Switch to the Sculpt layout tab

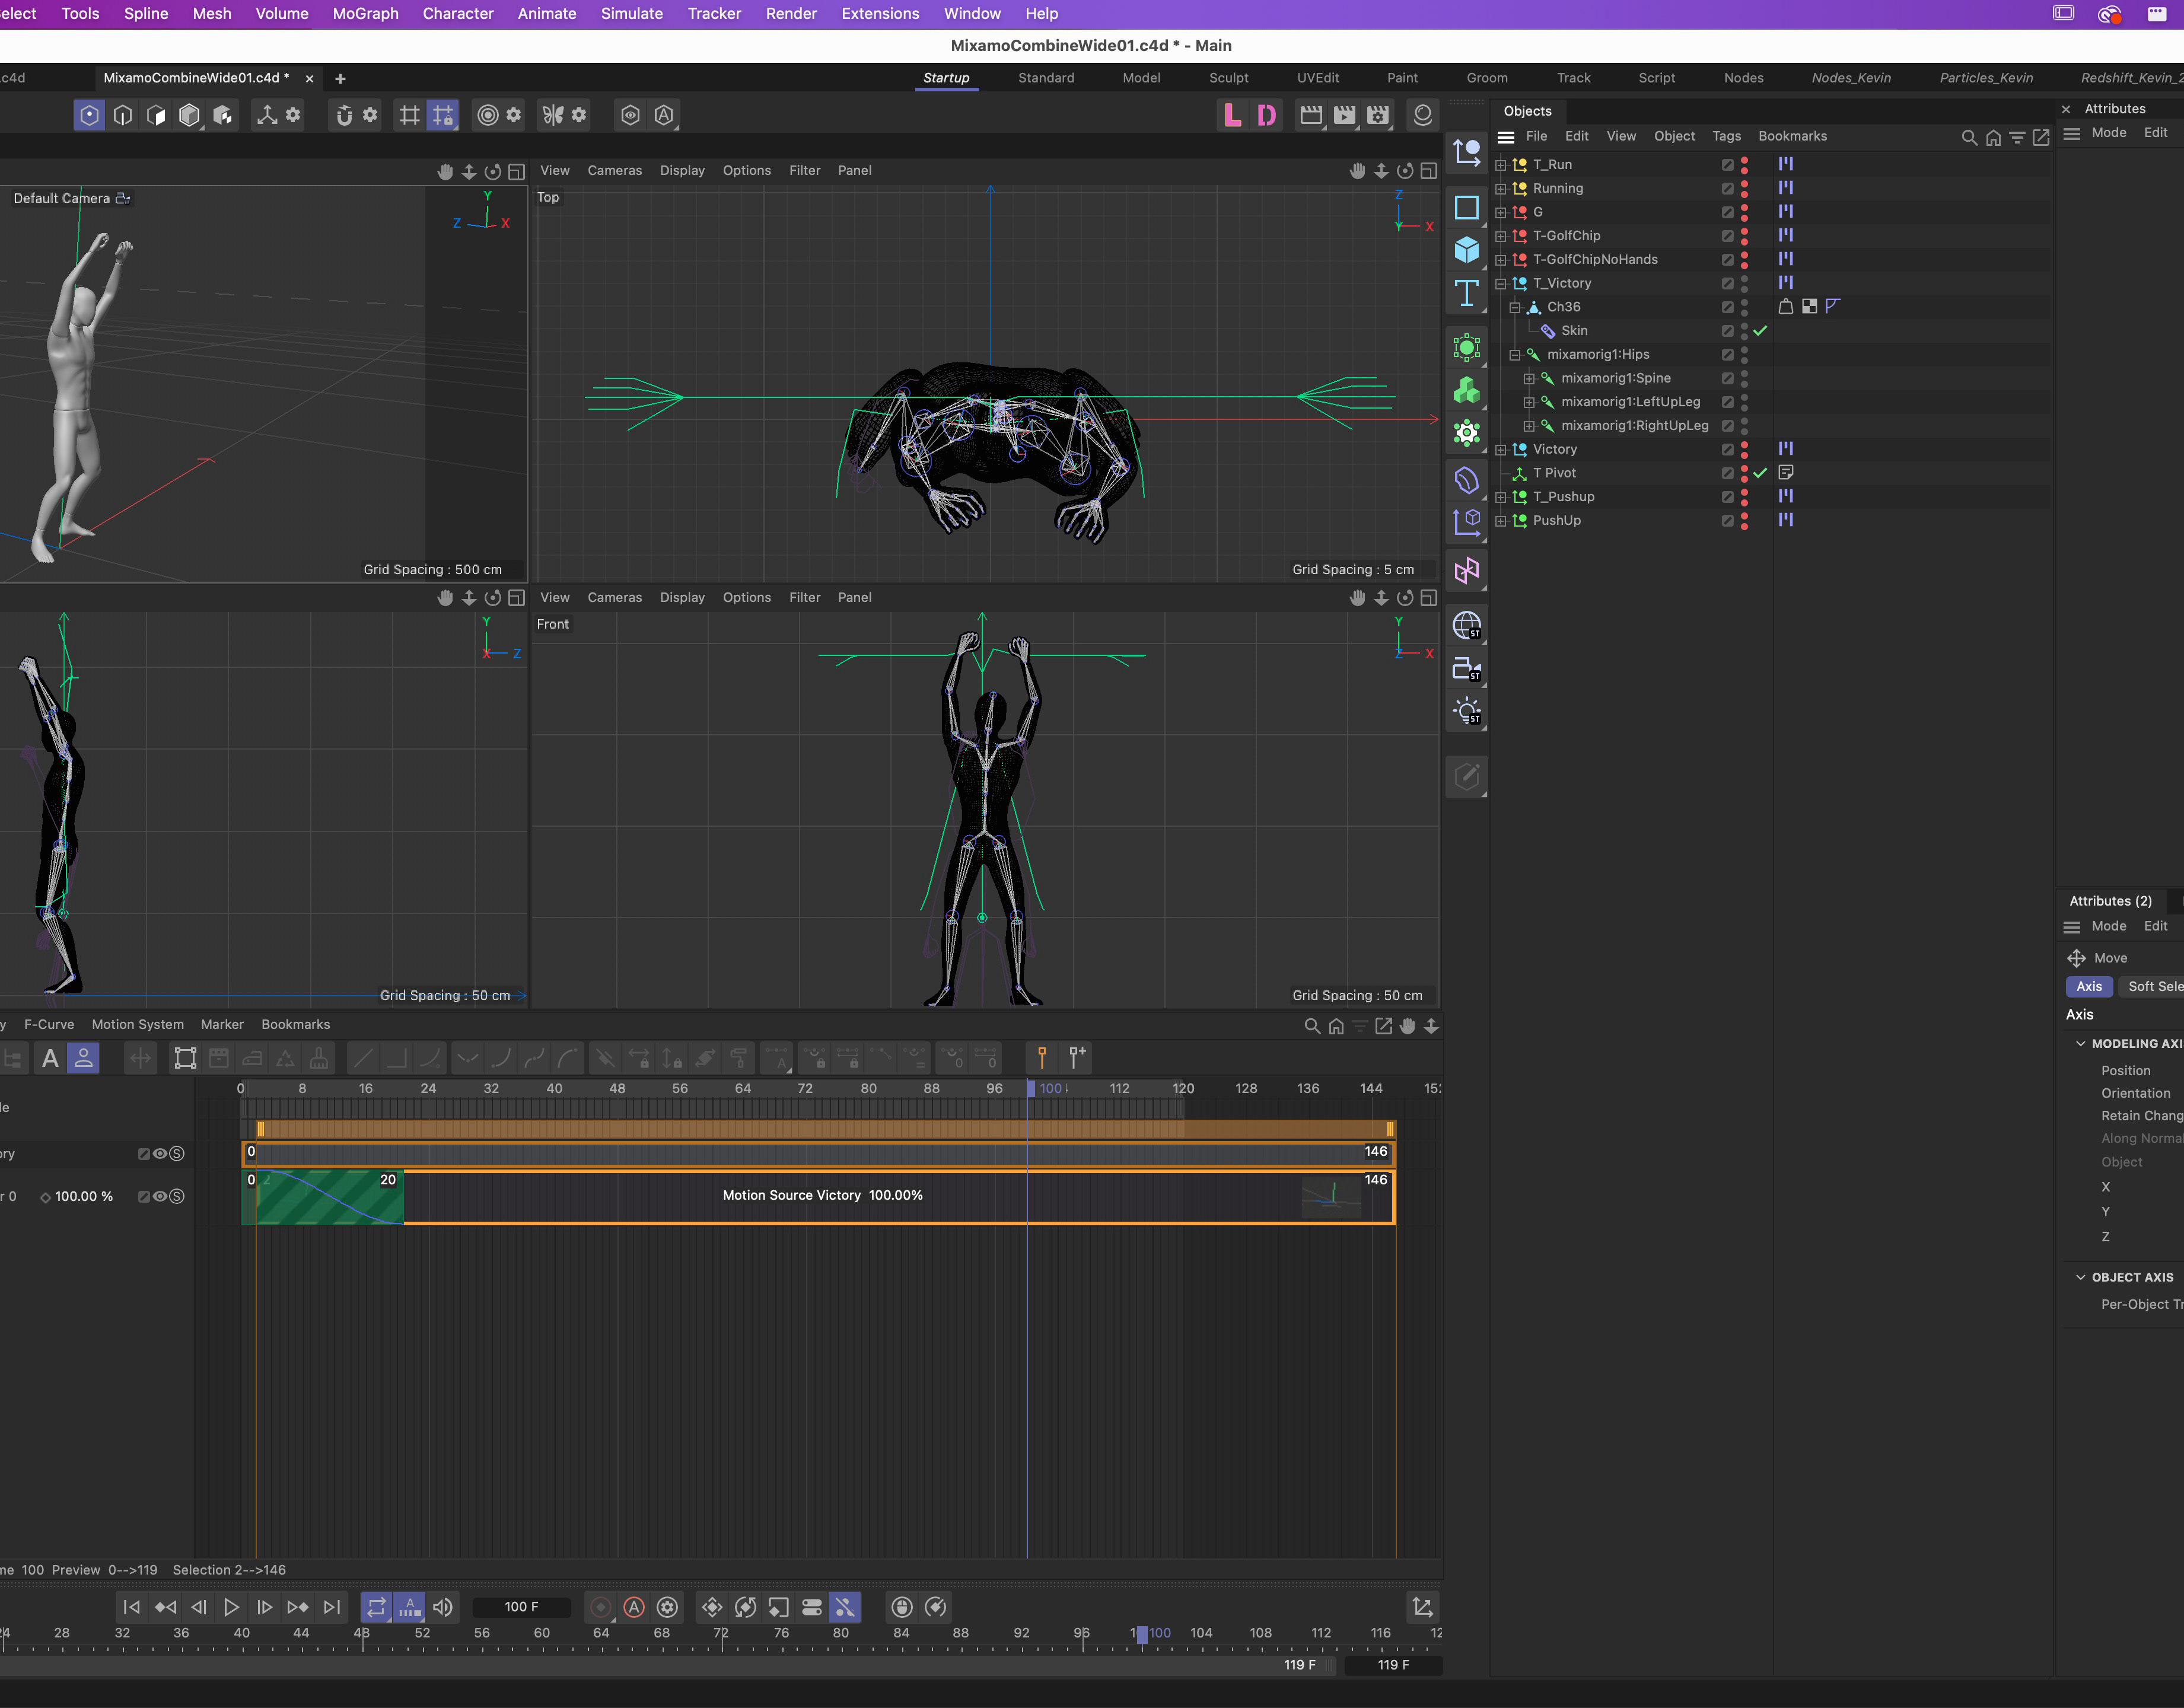click(x=1228, y=78)
